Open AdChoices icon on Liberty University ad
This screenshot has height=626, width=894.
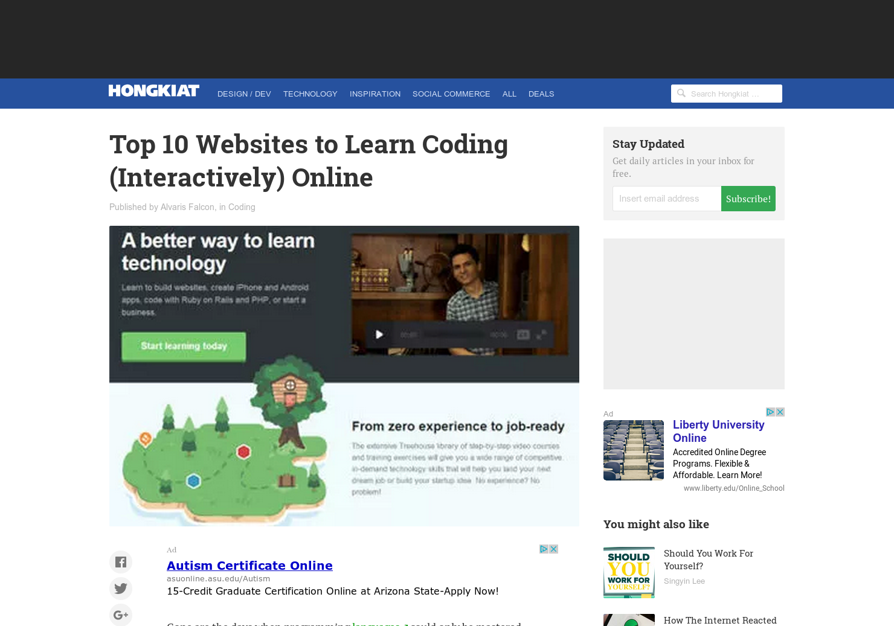[x=770, y=412]
